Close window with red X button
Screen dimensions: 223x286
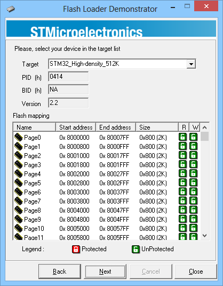tap(206, 6)
